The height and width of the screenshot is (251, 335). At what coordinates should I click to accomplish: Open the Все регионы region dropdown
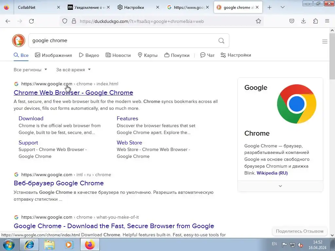pos(30,70)
